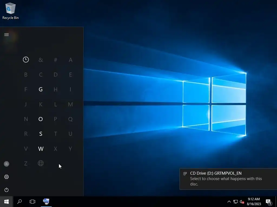Open Task View on taskbar
The width and height of the screenshot is (277, 207).
click(32, 202)
